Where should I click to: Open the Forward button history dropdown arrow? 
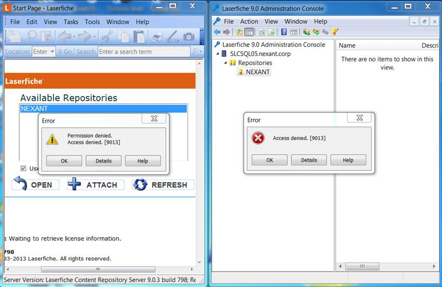pyautogui.click(x=94, y=37)
